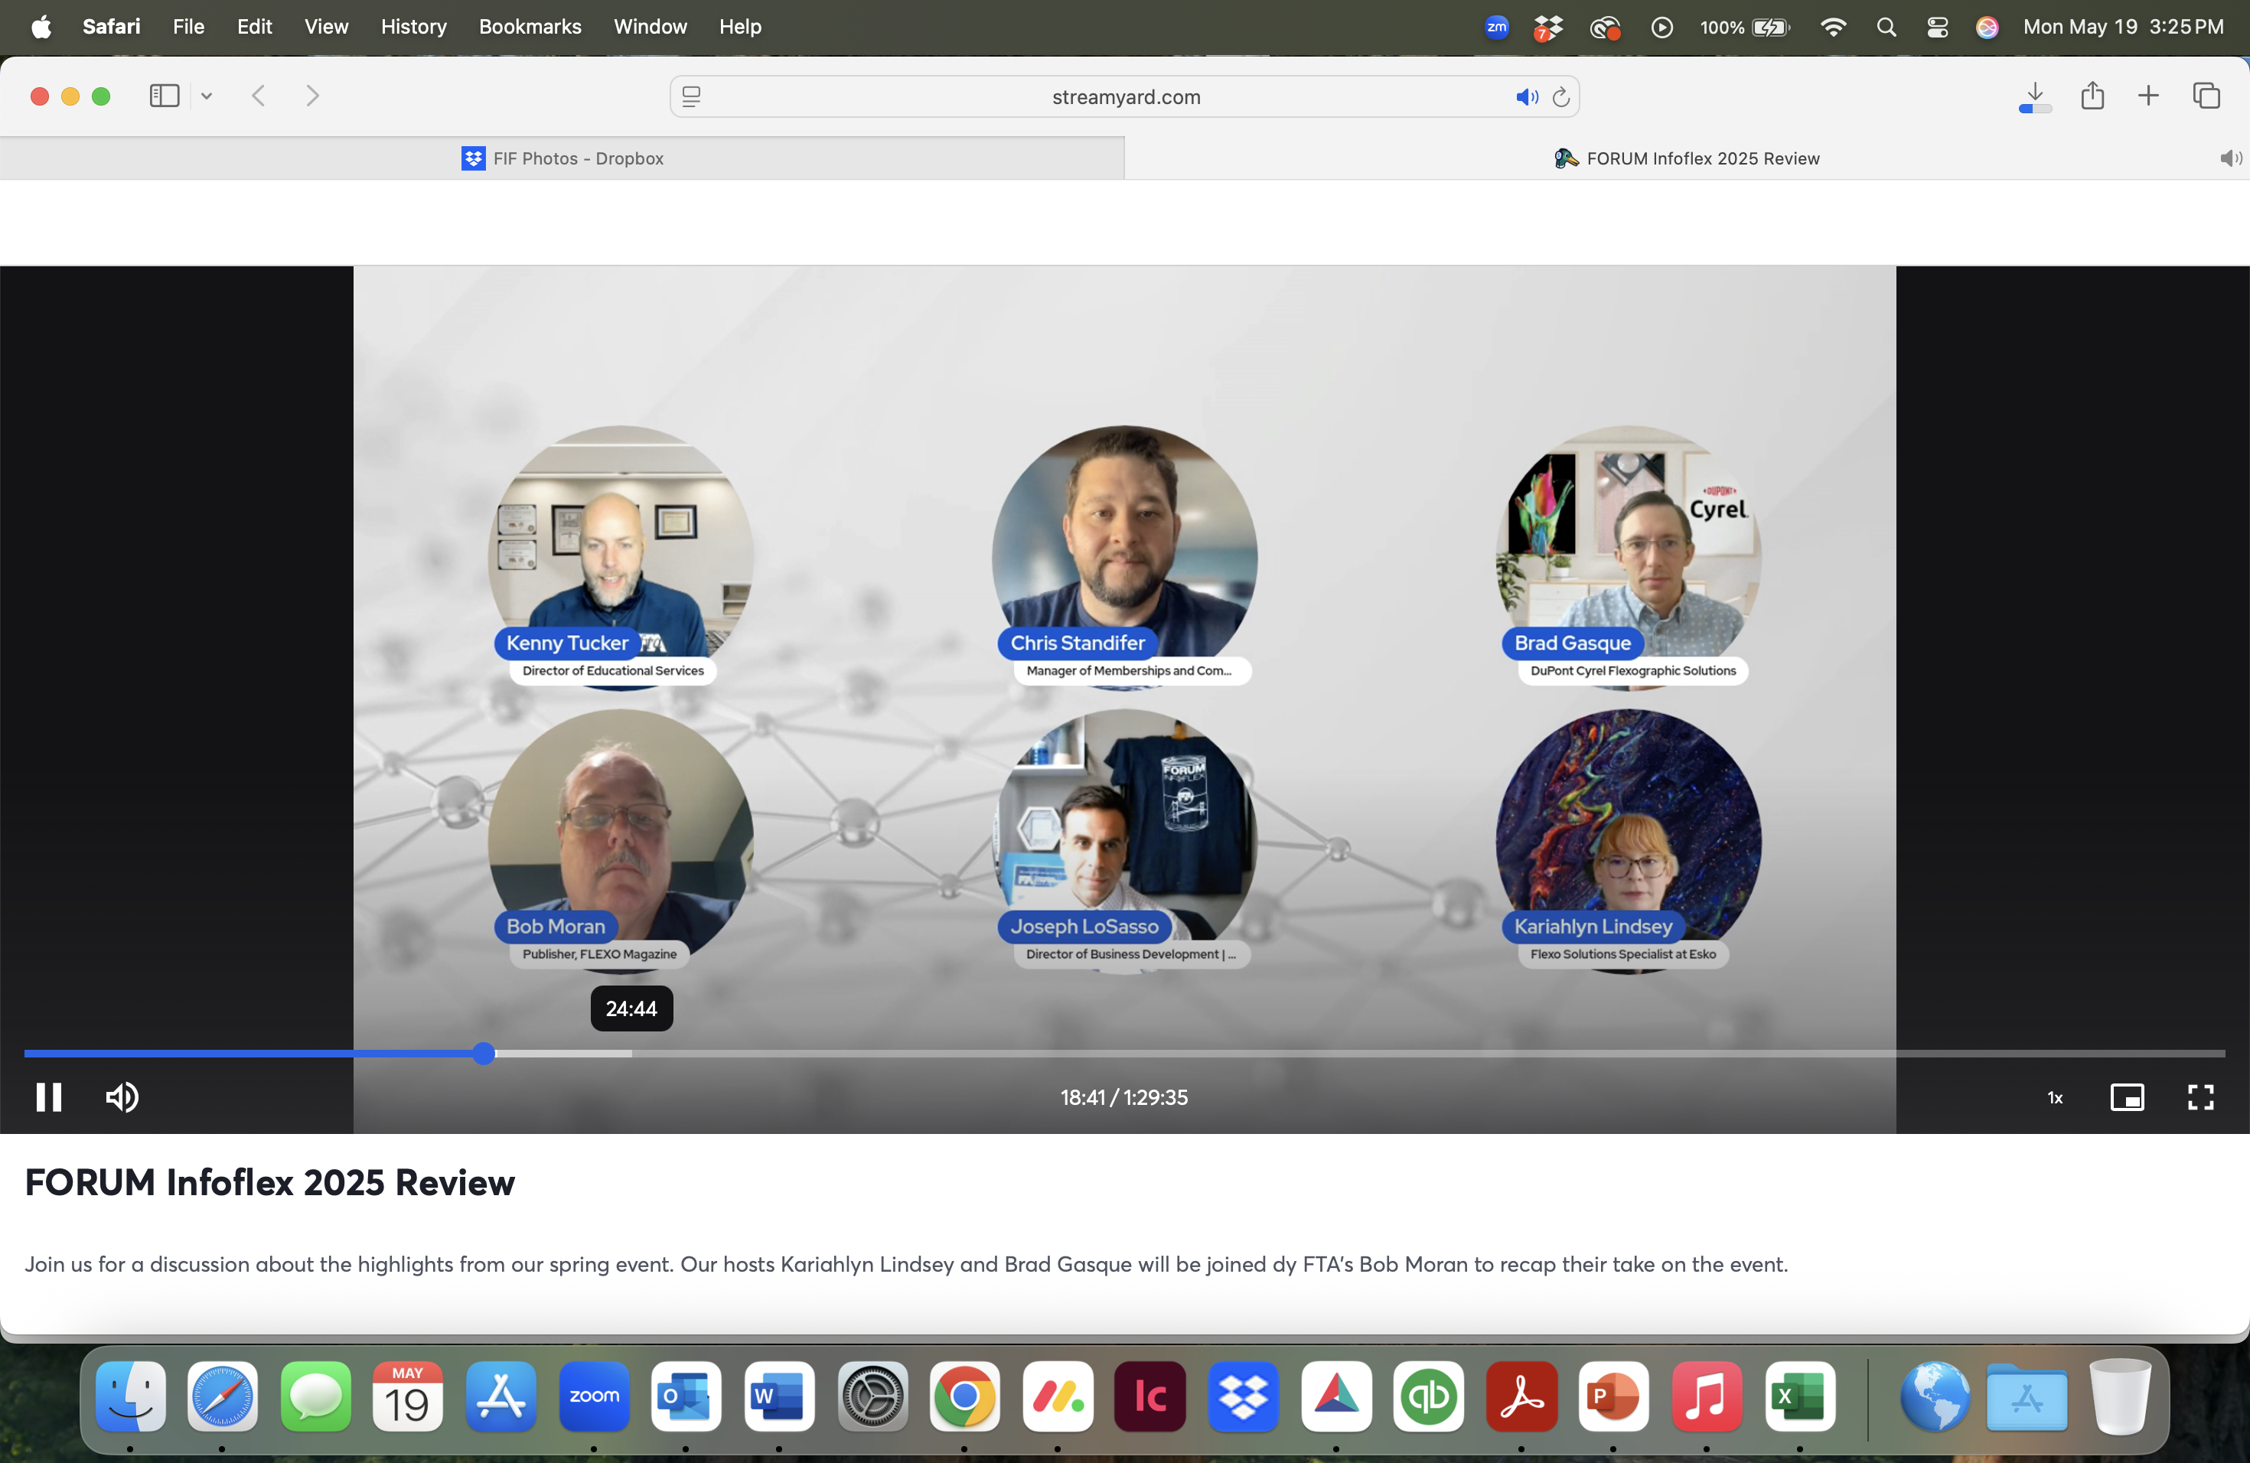Click the video progress bar at the buffered end

click(630, 1053)
